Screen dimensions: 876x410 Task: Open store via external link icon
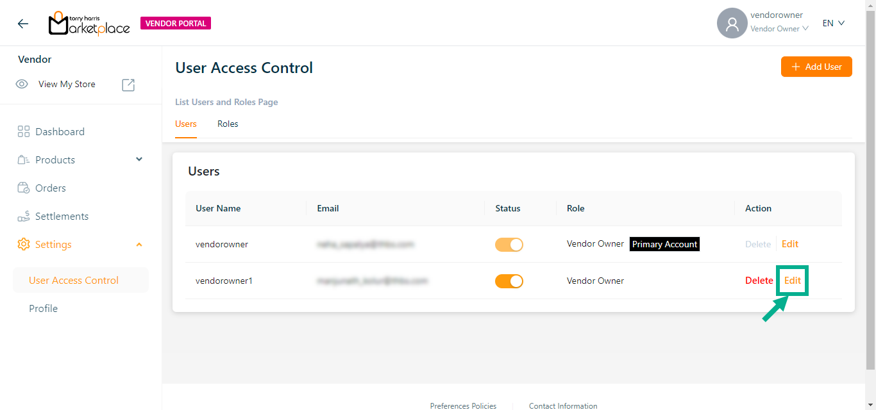(x=128, y=85)
